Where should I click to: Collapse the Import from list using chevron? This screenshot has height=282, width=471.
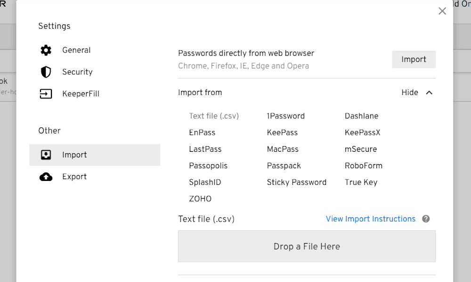click(x=429, y=93)
